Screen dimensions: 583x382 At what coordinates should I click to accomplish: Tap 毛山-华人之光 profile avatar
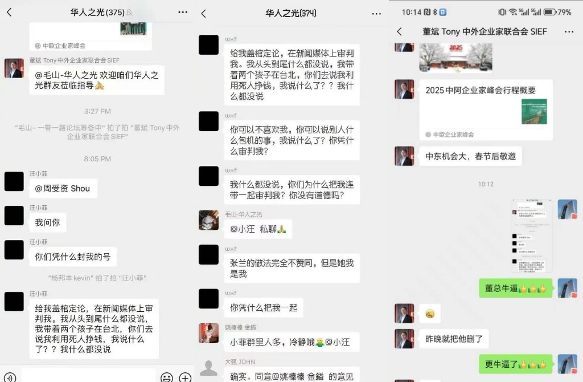(208, 220)
